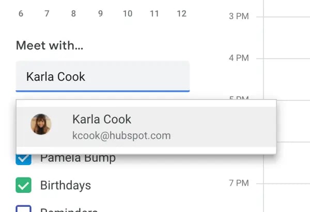Select date 10 in the mini calendar
Image resolution: width=310 pixels, height=212 pixels.
pos(127,14)
